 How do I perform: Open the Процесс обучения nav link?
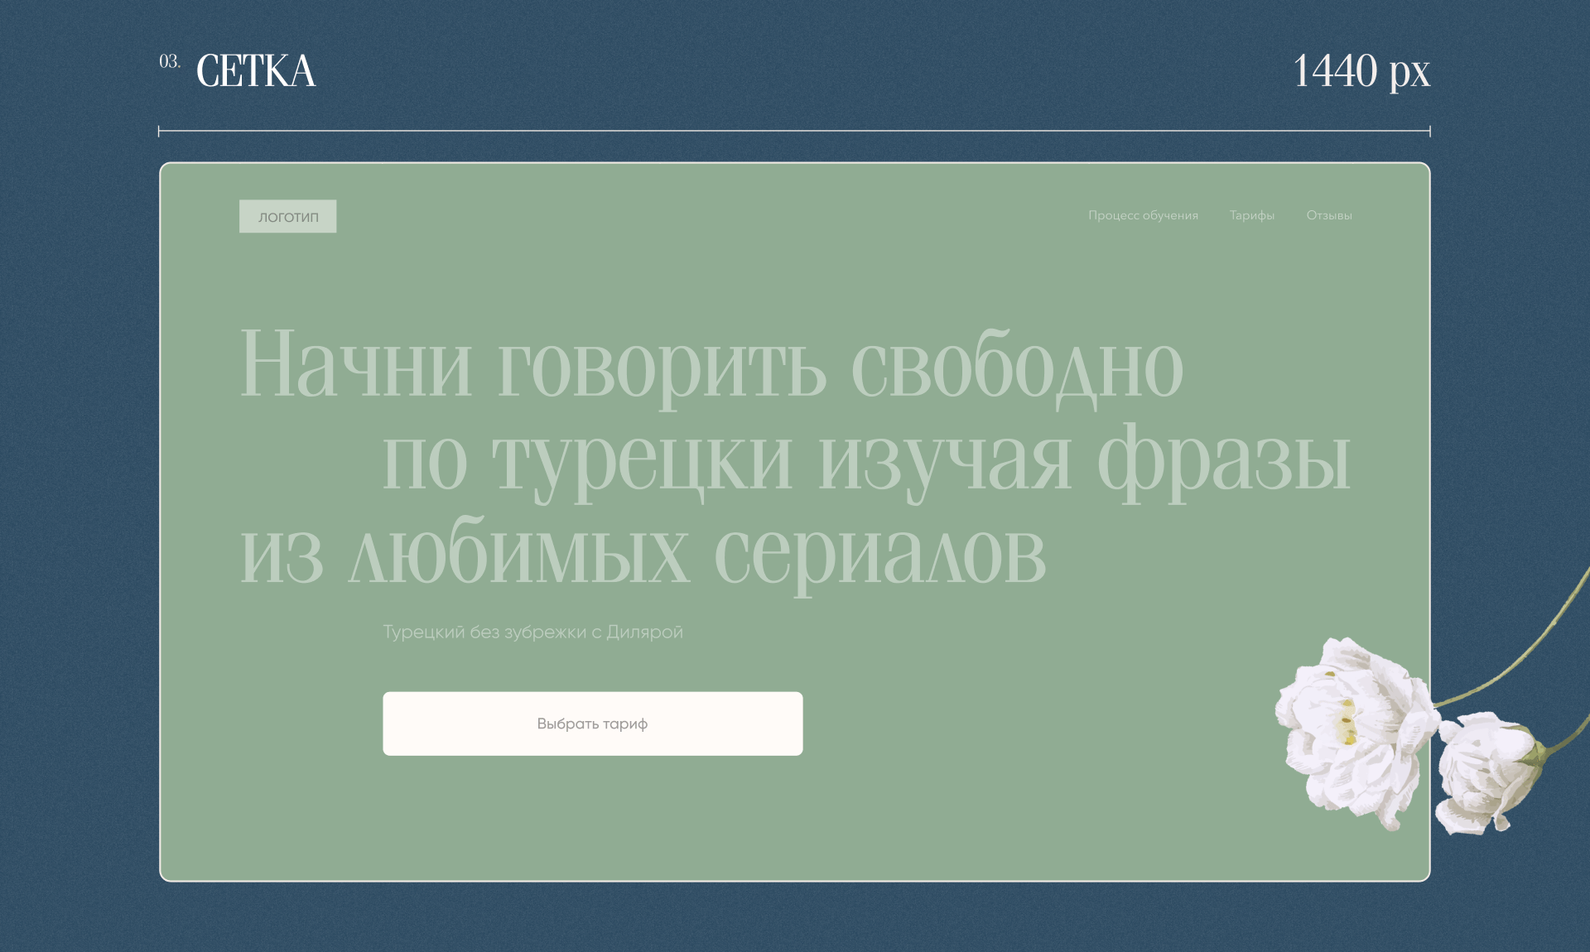click(1143, 215)
